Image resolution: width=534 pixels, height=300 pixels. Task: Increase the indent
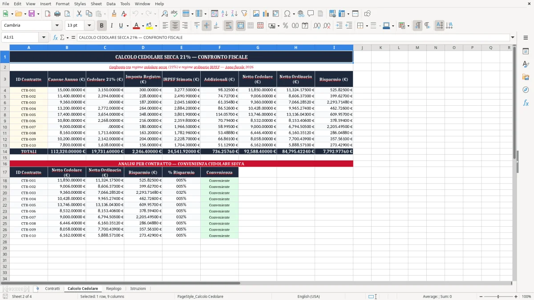(339, 26)
